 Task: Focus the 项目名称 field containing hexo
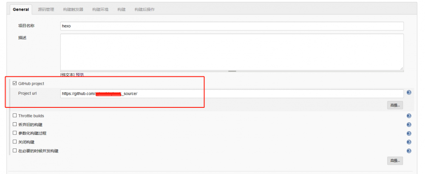coord(232,26)
